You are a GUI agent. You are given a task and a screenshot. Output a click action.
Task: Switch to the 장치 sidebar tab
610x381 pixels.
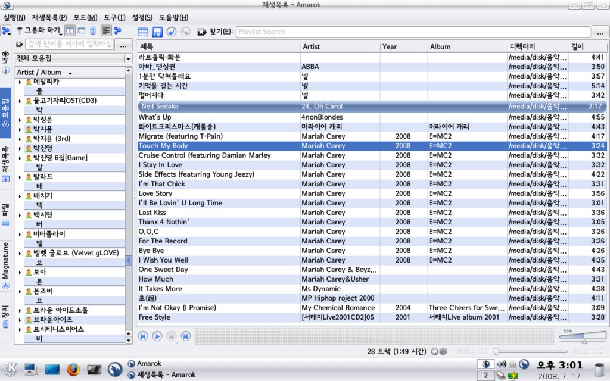[5, 317]
